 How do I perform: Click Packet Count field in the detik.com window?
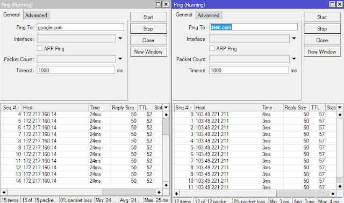click(249, 59)
